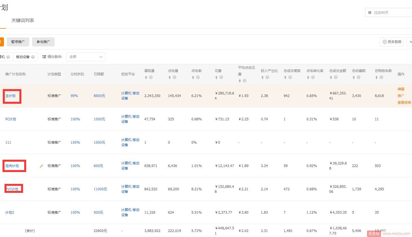Click the 2,343,350 impressions value
Viewport: 412px width, 237px height.
coord(152,96)
